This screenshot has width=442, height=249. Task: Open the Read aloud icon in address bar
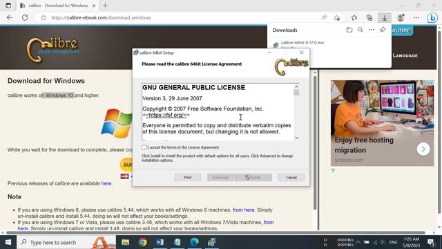[x=324, y=18]
